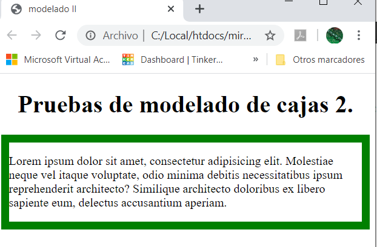
Task: Click the back navigation arrow
Action: tap(12, 36)
